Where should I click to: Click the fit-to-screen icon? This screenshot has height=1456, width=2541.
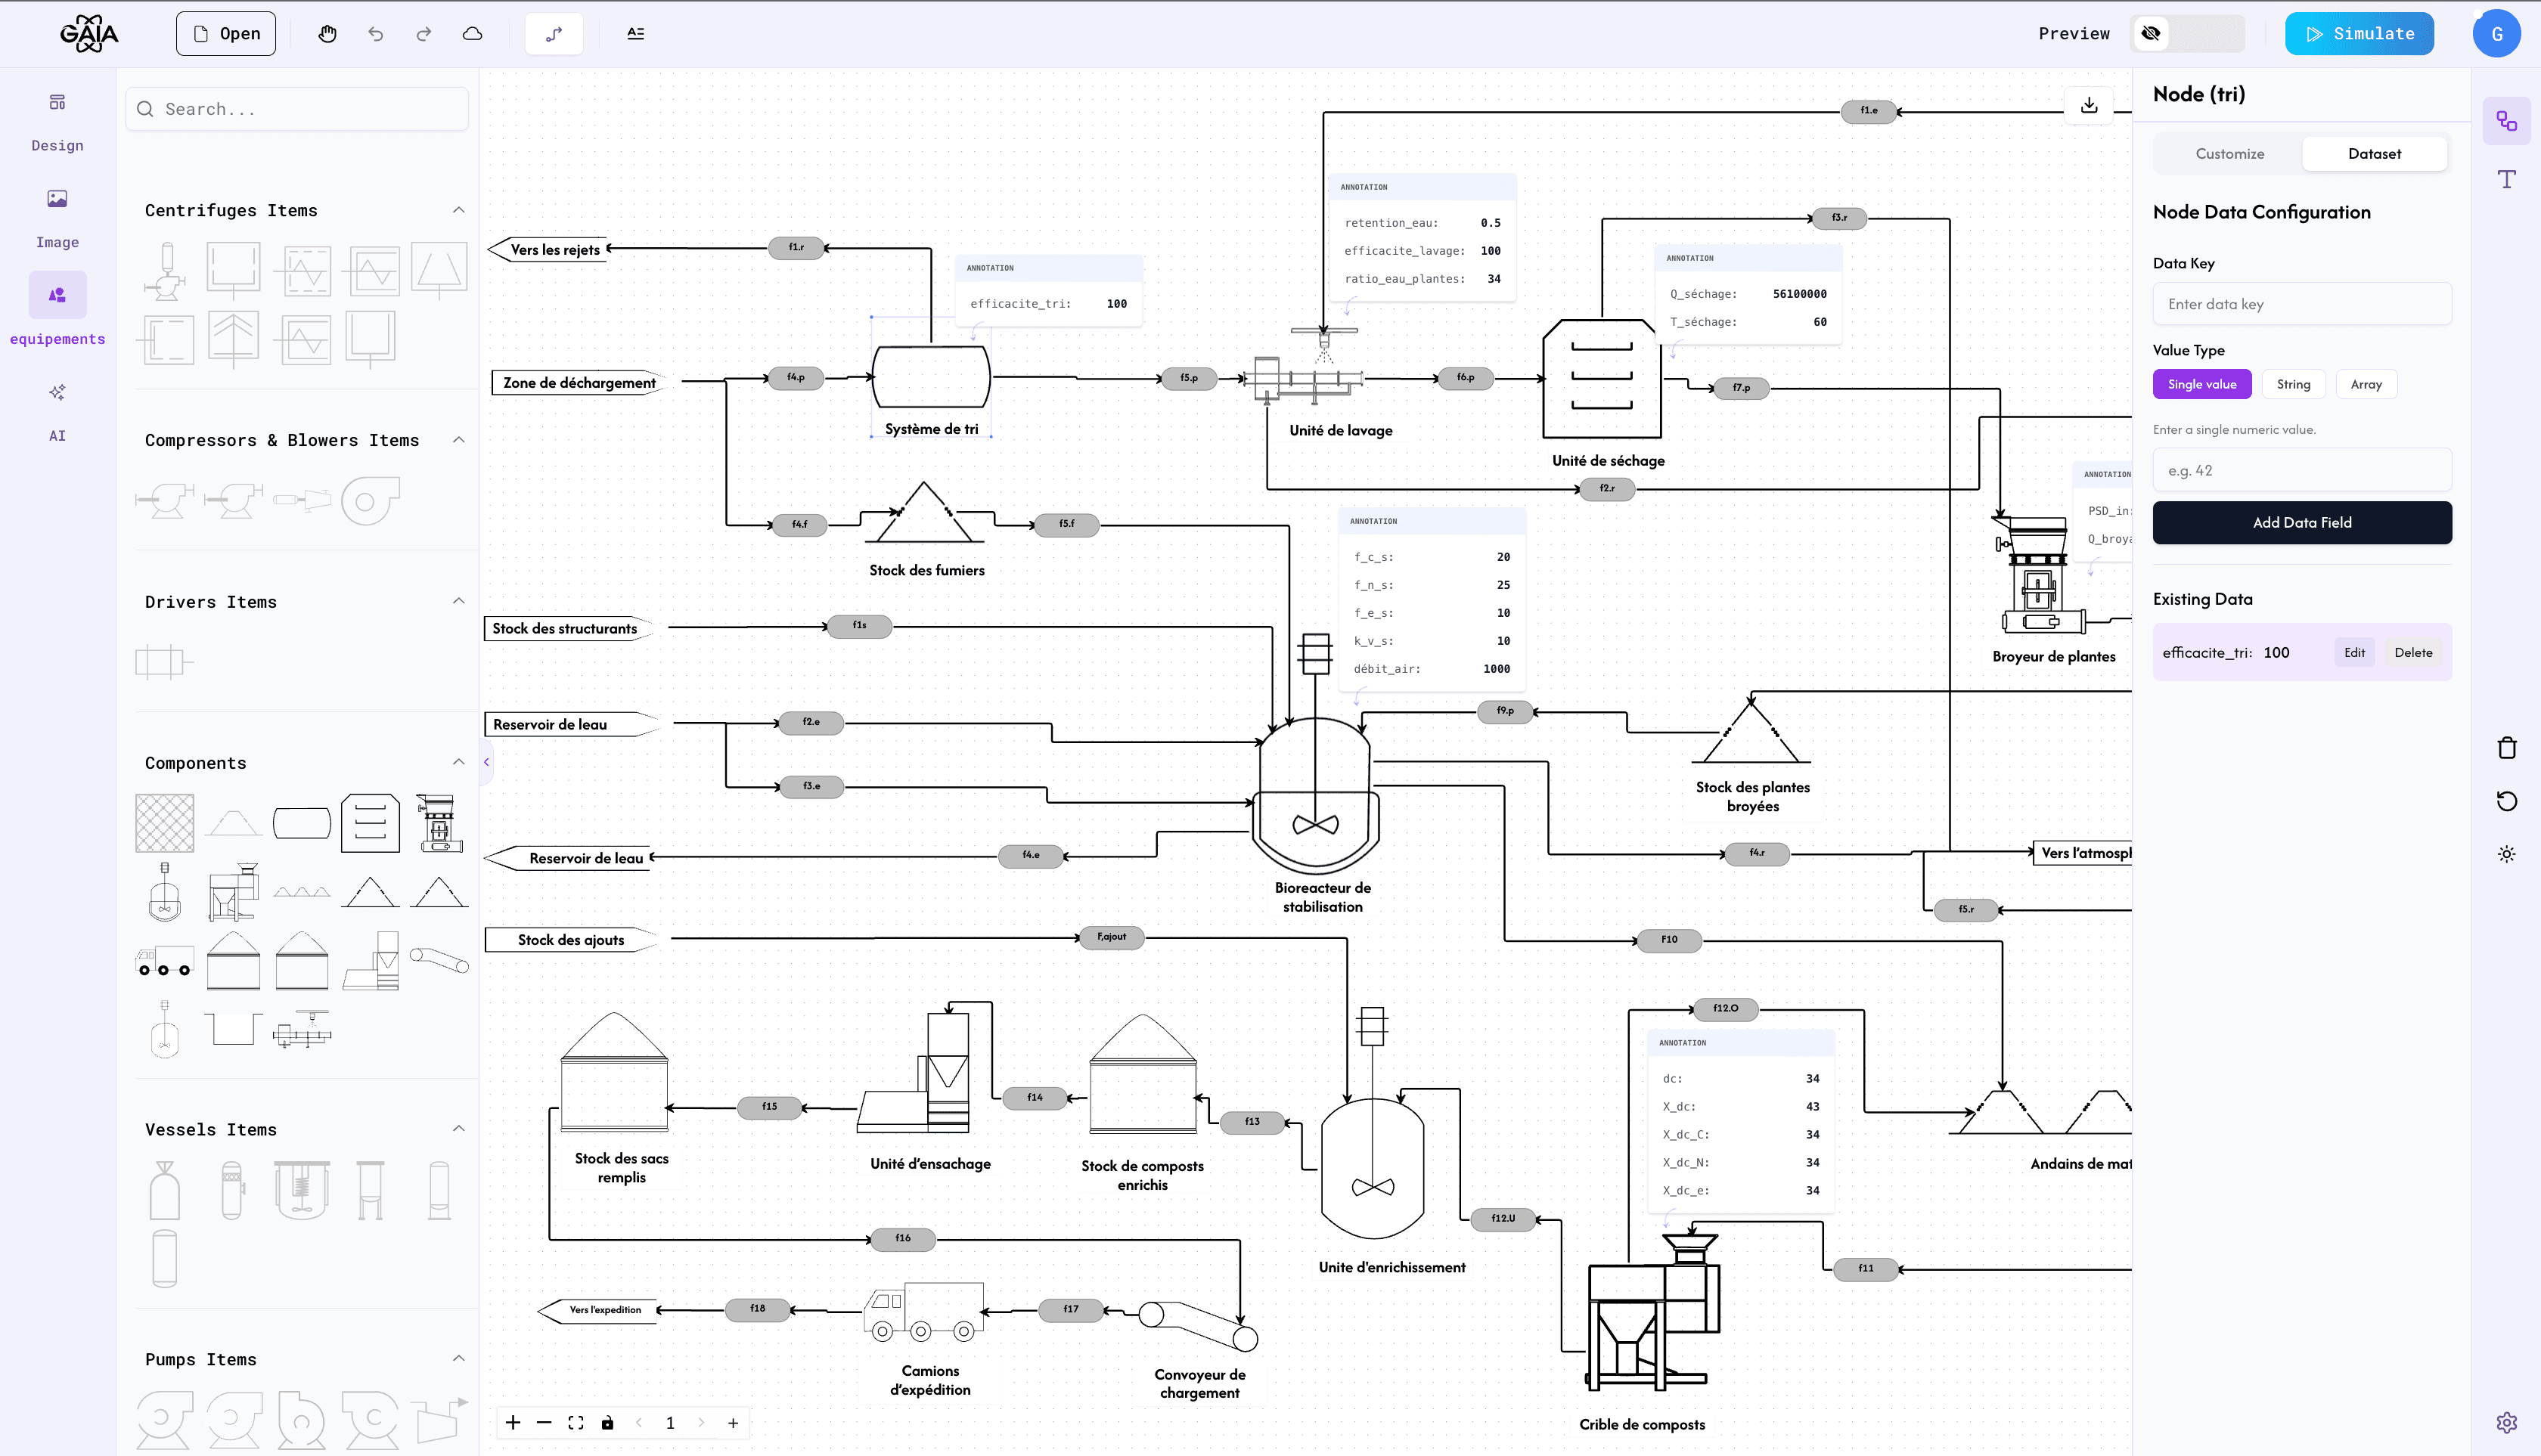(x=576, y=1423)
